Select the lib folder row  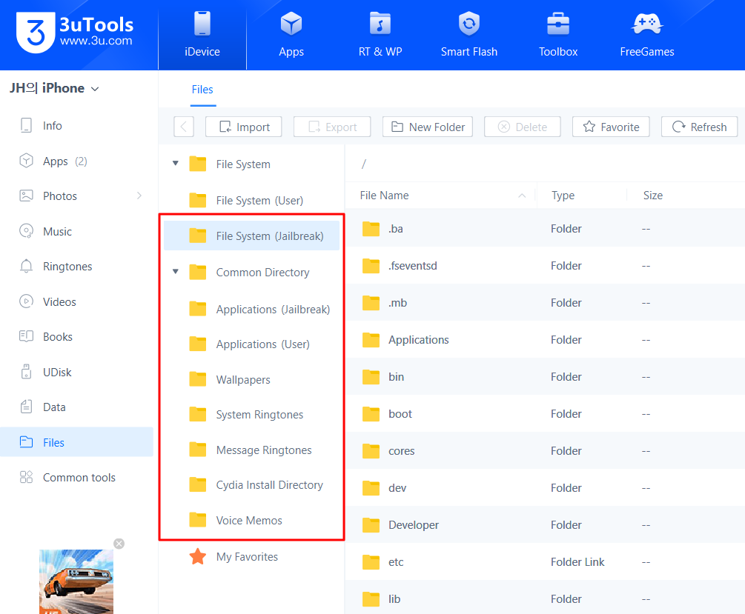[x=545, y=598]
